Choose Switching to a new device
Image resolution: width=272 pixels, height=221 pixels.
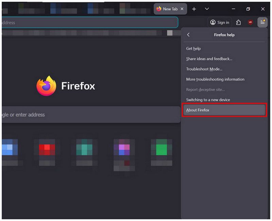(208, 100)
